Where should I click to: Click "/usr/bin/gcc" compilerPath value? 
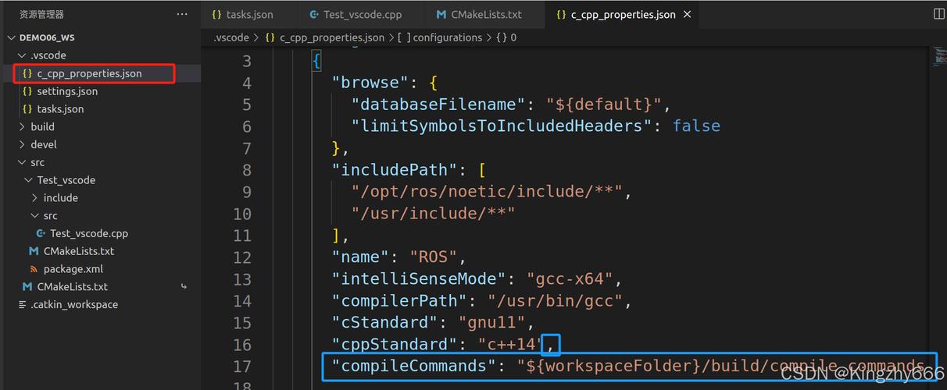click(x=555, y=301)
